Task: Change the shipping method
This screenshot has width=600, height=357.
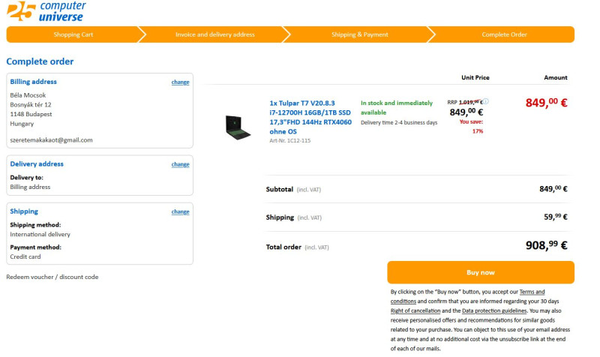Action: click(180, 211)
